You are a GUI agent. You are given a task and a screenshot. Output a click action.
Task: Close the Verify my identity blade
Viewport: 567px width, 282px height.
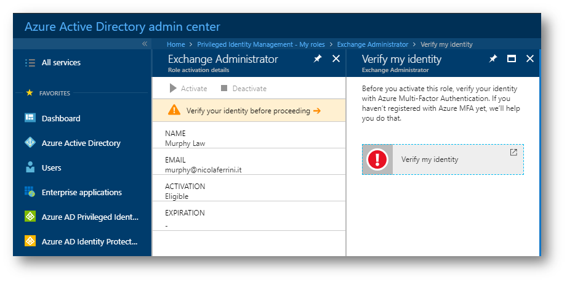pos(530,58)
